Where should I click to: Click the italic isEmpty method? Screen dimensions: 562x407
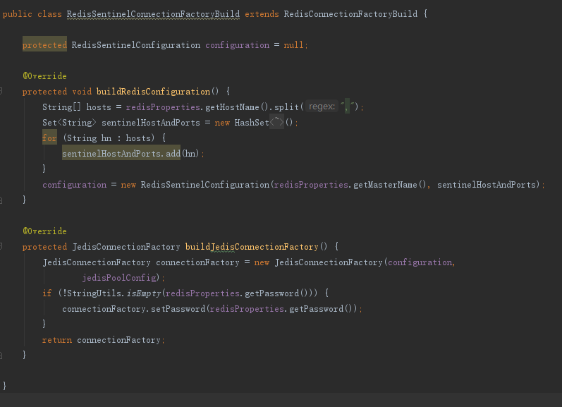point(144,293)
